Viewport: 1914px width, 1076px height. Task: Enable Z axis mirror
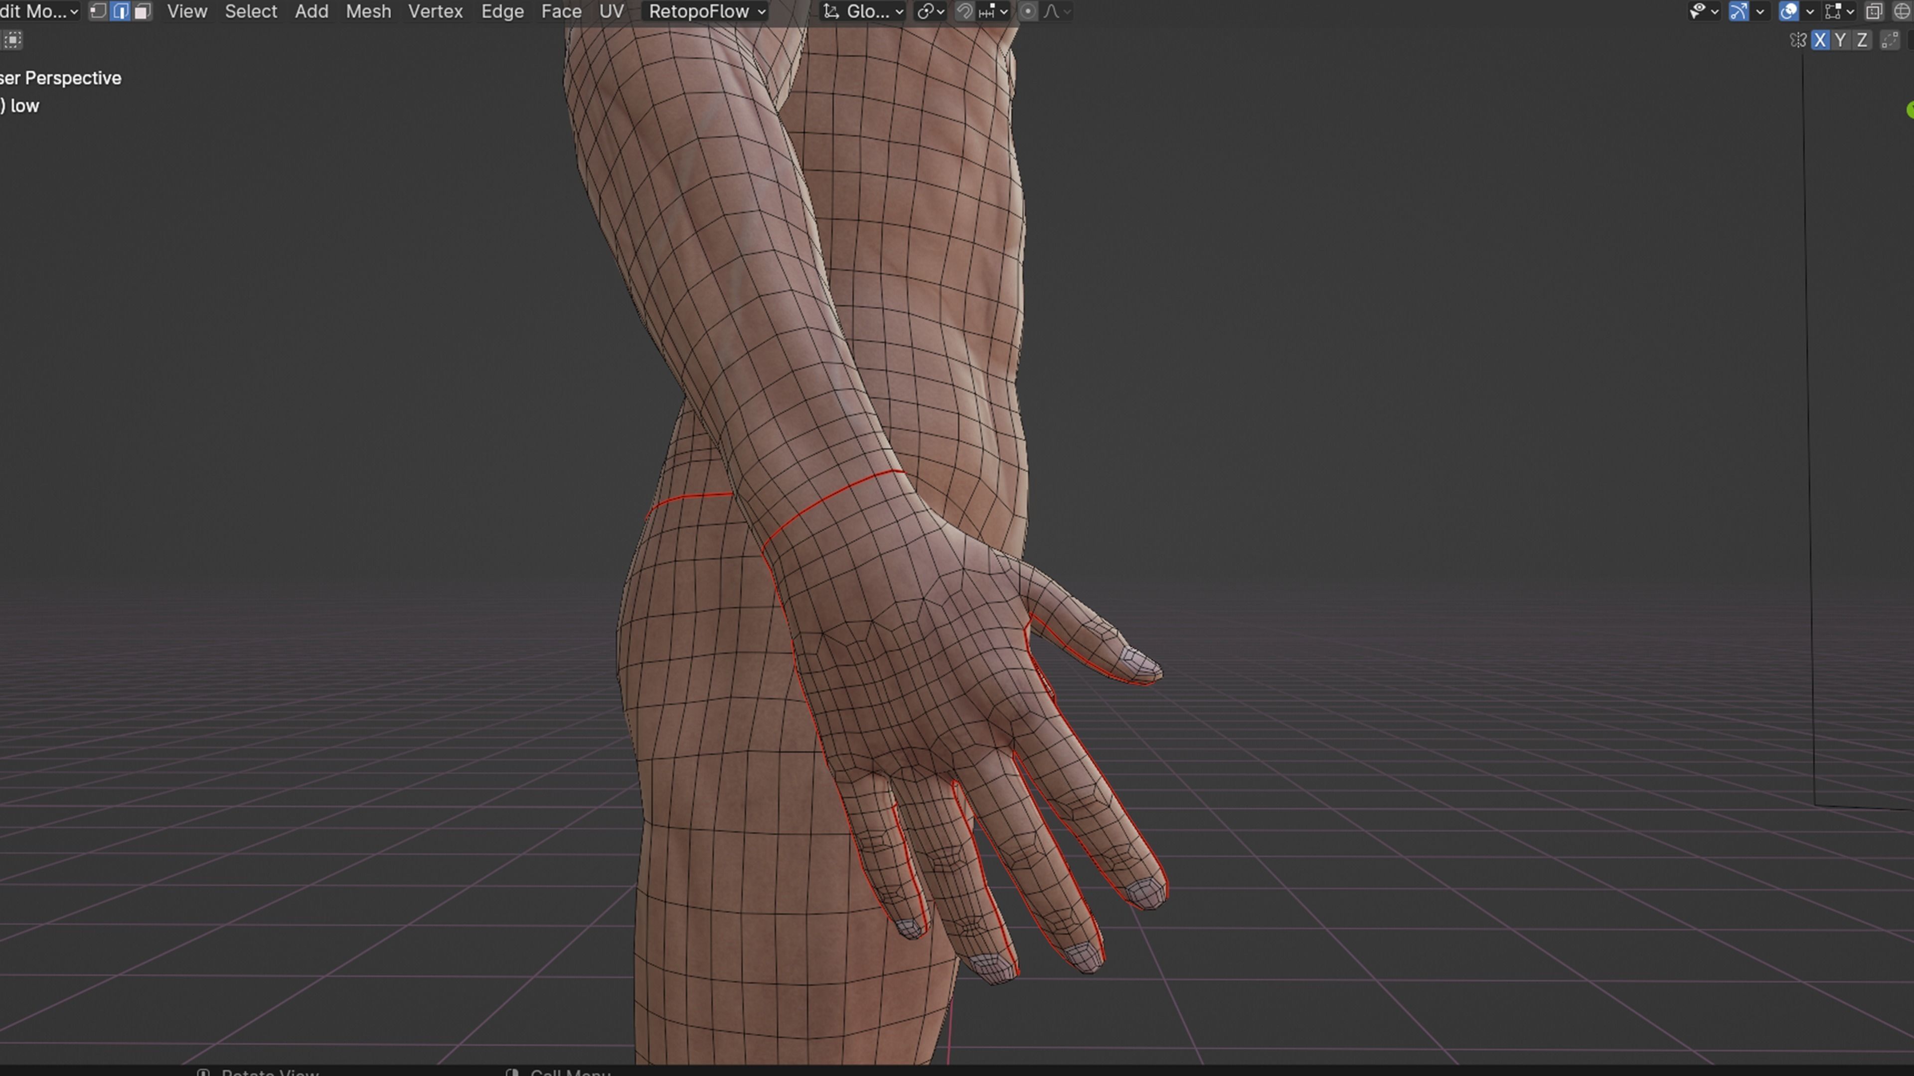coord(1862,40)
